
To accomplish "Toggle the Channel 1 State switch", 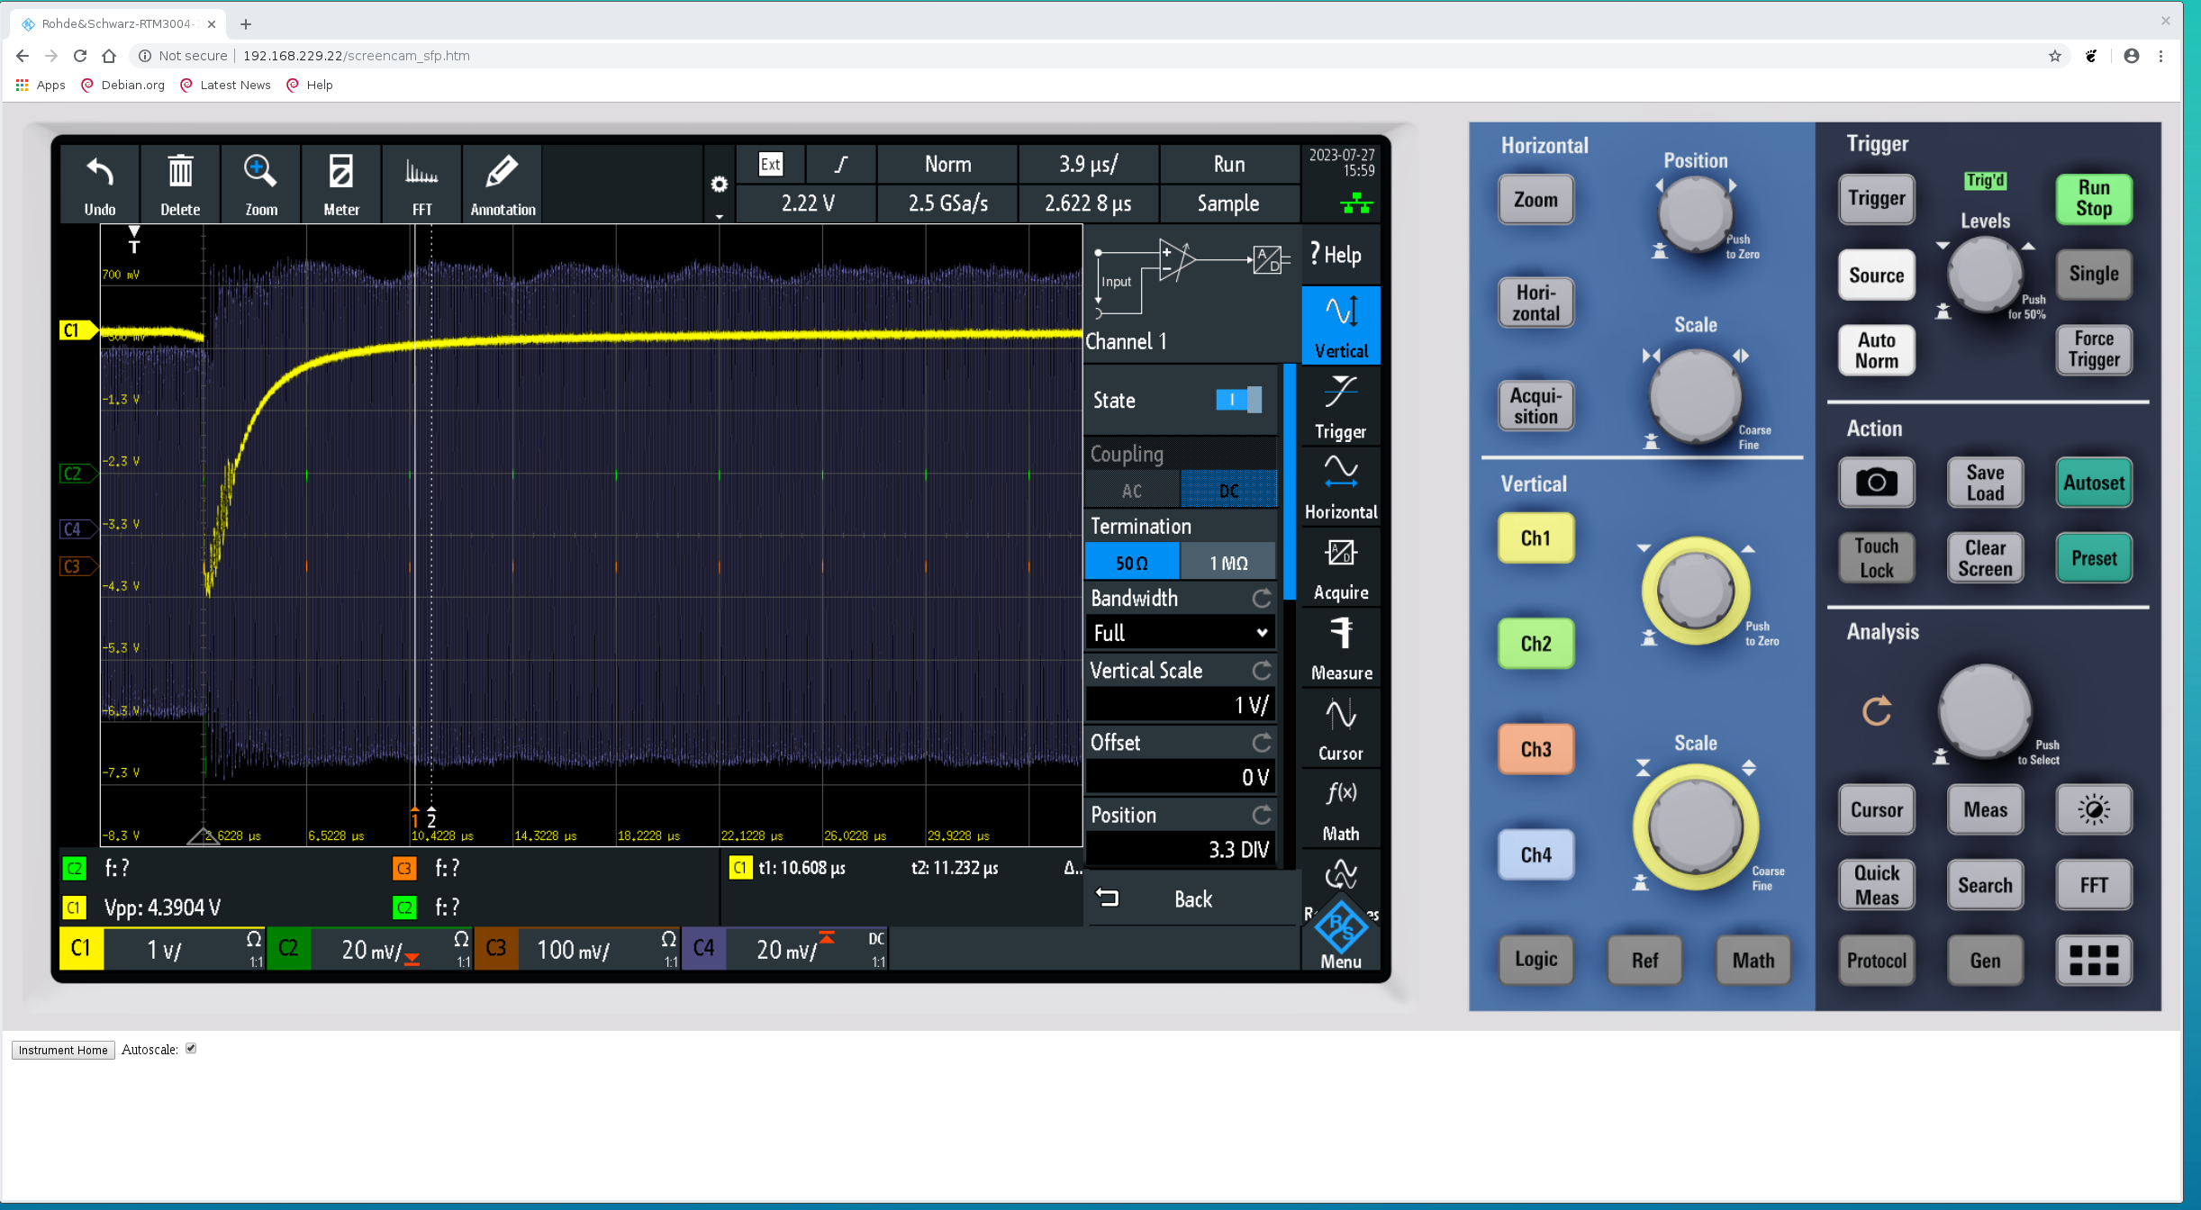I will coord(1237,400).
